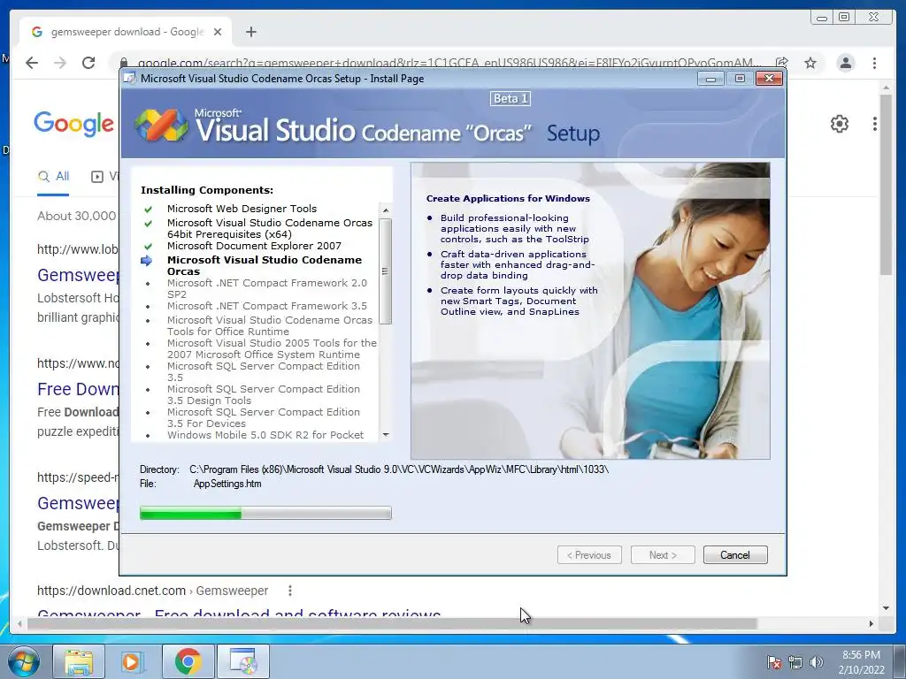
Task: Click checkmark next to Microsoft Web Designer Tools
Action: pos(149,209)
